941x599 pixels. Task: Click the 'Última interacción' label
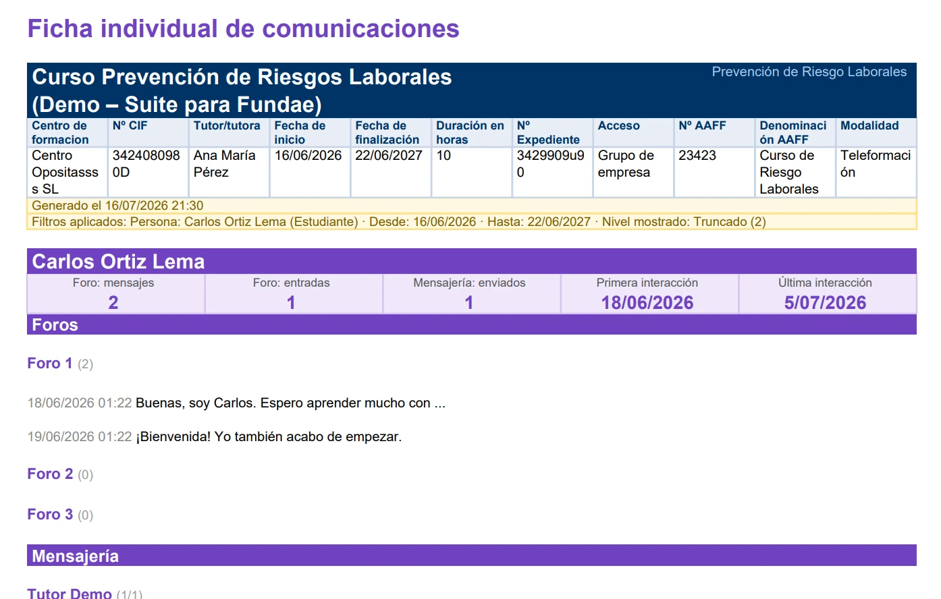pyautogui.click(x=825, y=283)
